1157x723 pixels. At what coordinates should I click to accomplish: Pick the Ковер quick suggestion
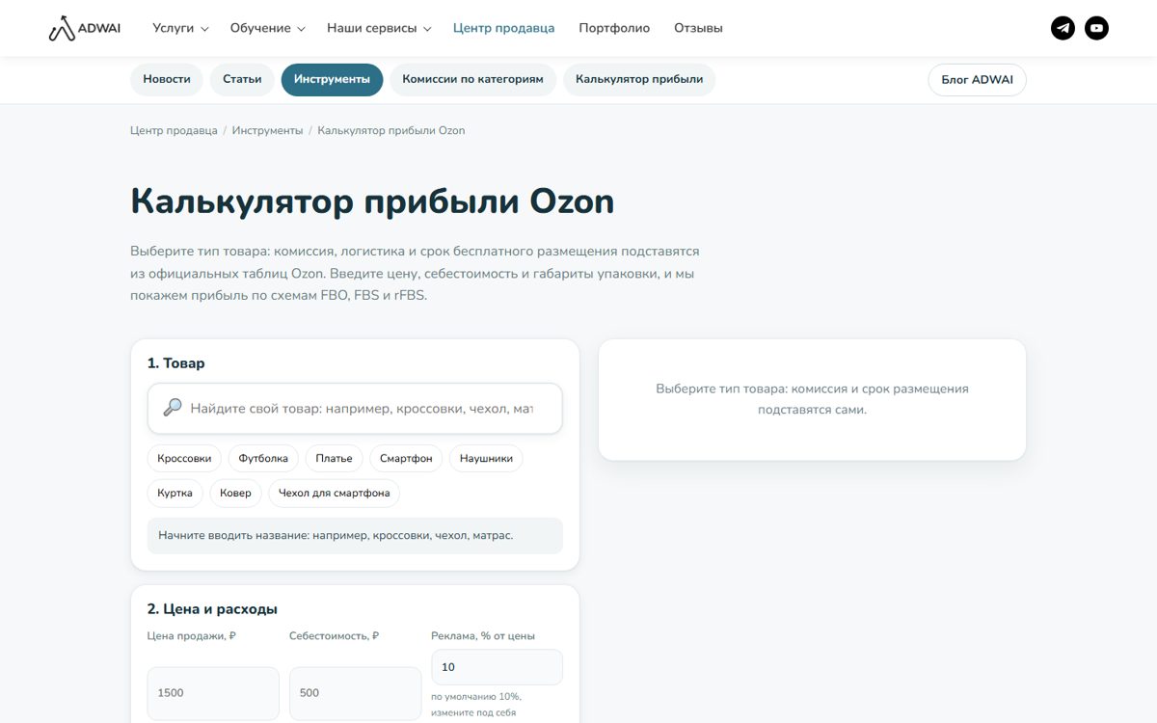coord(235,493)
